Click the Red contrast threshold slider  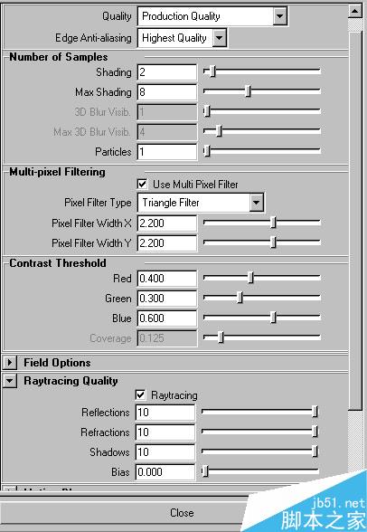[x=261, y=278]
